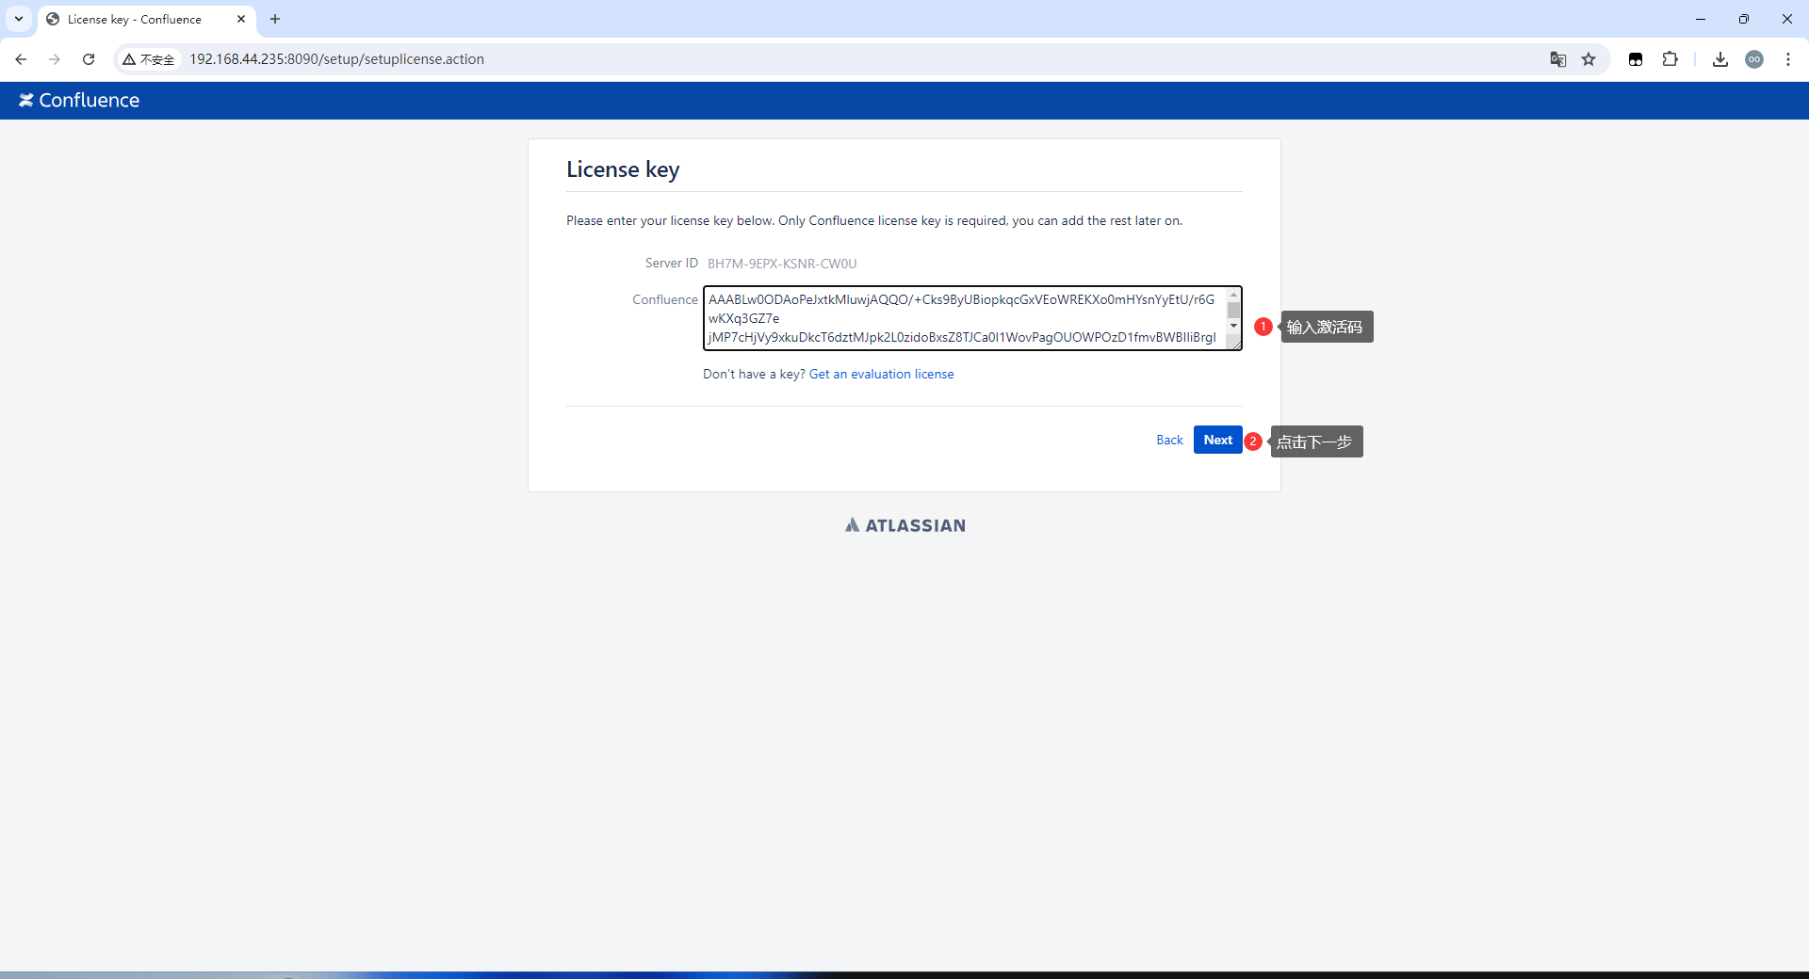Click the textarea scroll up arrow
This screenshot has height=979, width=1809.
point(1233,295)
